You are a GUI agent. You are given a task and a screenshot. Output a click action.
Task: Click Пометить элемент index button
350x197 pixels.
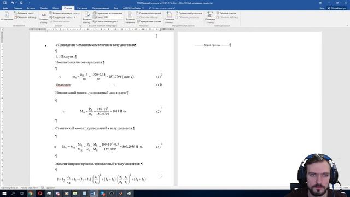click(169, 18)
